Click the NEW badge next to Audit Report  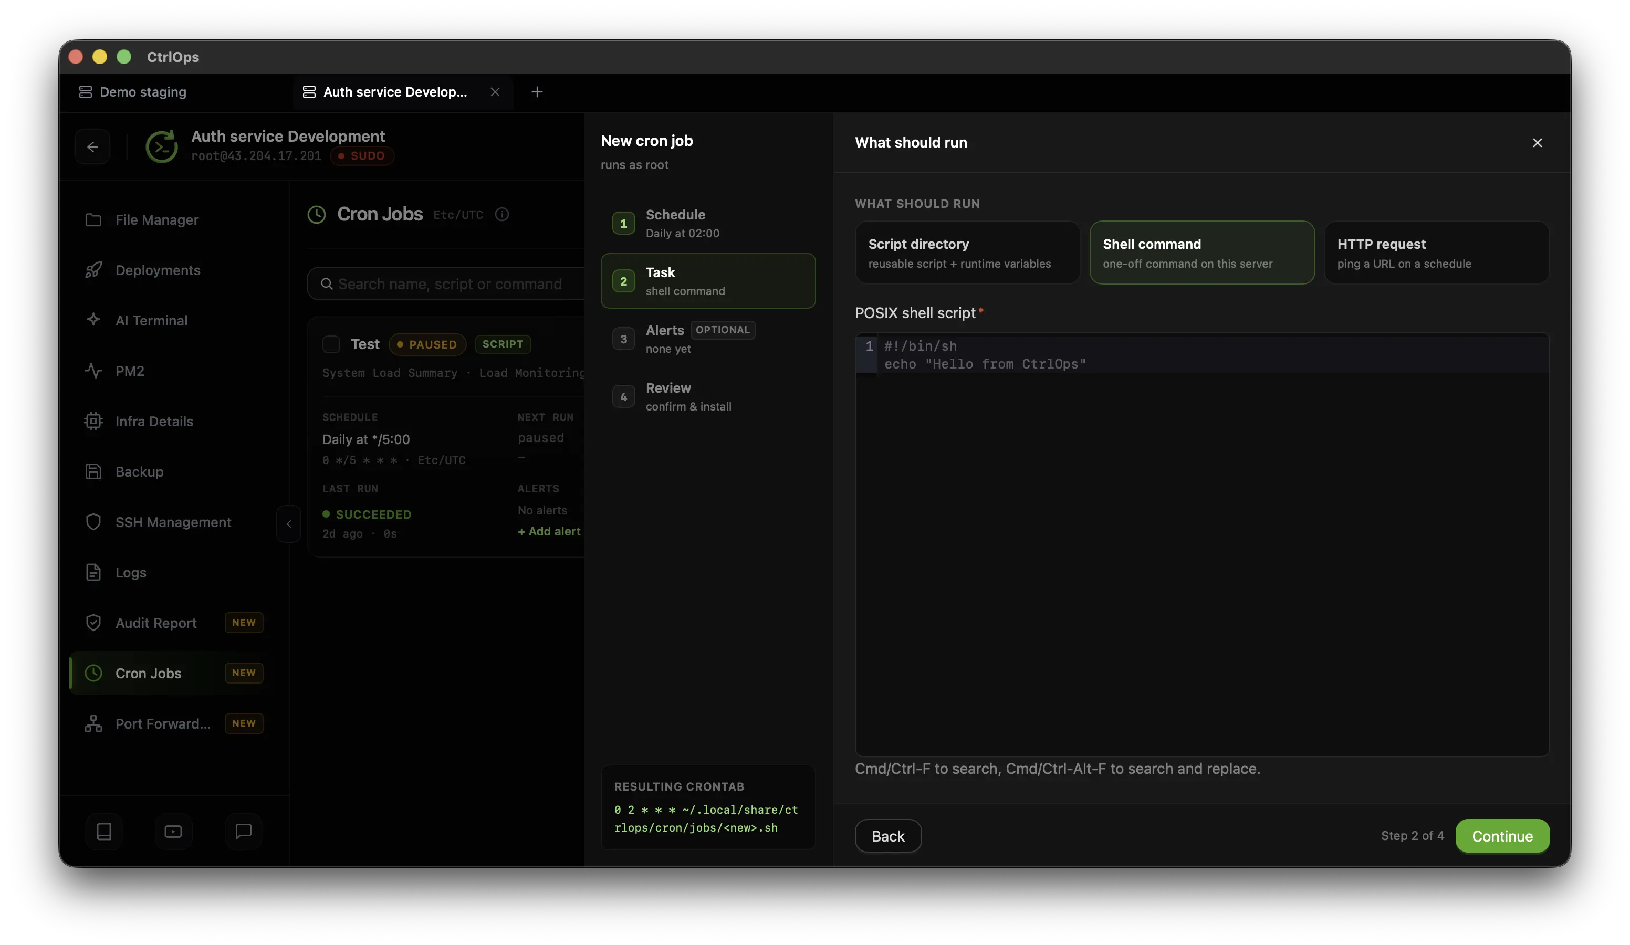coord(244,623)
